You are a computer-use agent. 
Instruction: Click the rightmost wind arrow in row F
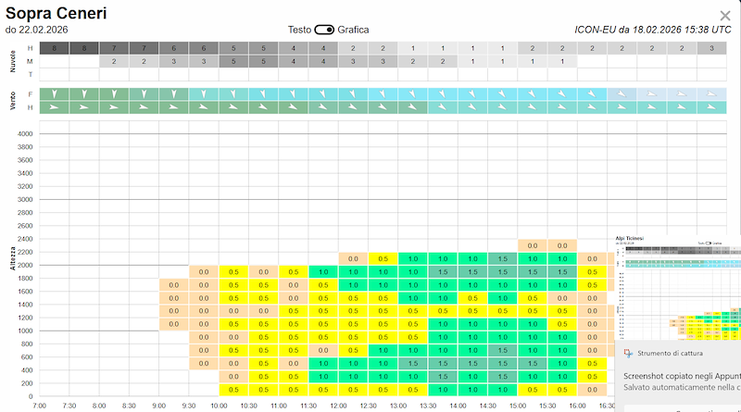point(711,94)
